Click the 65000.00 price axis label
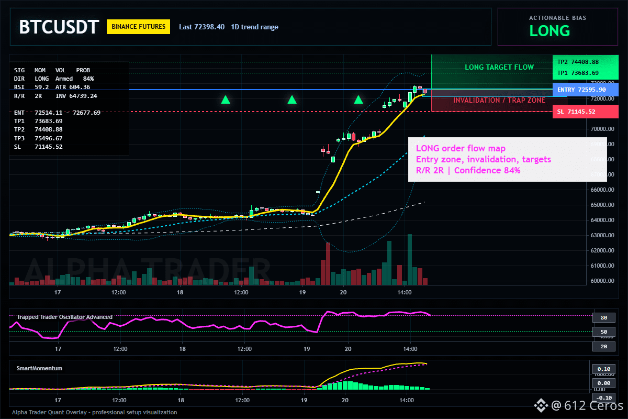The height and width of the screenshot is (419, 628). (x=603, y=205)
